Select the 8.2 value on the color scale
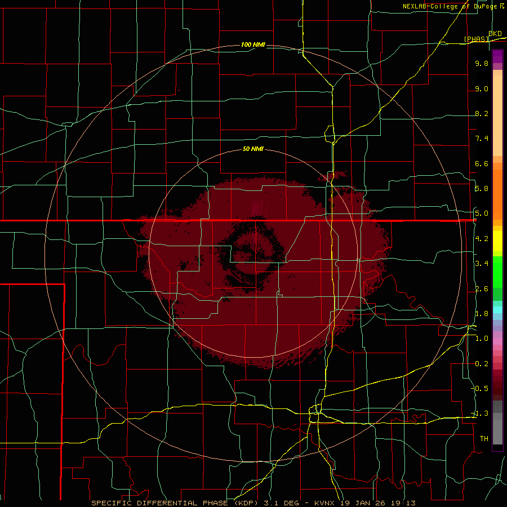 482,113
